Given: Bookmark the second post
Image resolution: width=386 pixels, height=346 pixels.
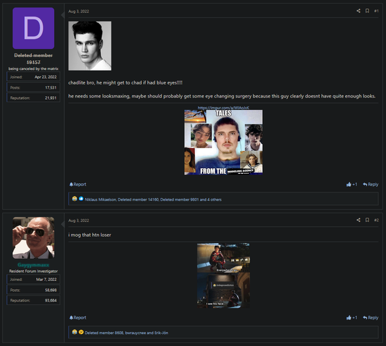Looking at the screenshot, I should (367, 220).
